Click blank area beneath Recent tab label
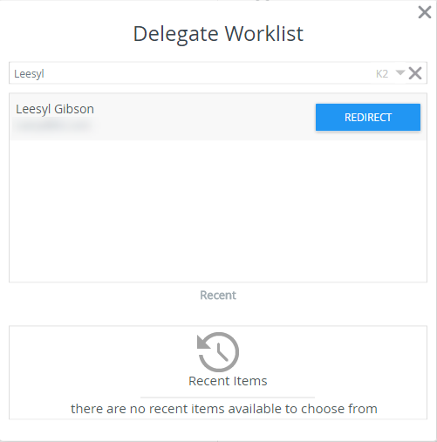Viewport: 437px width, 442px height. 218,314
